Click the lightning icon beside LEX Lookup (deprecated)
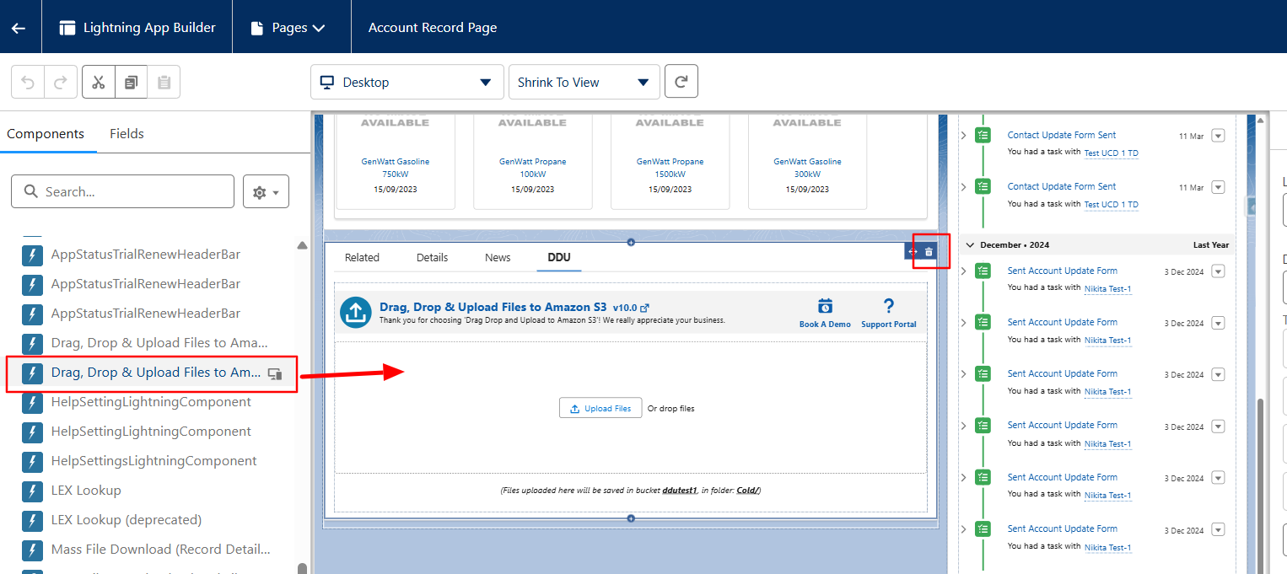This screenshot has height=574, width=1287. [32, 520]
